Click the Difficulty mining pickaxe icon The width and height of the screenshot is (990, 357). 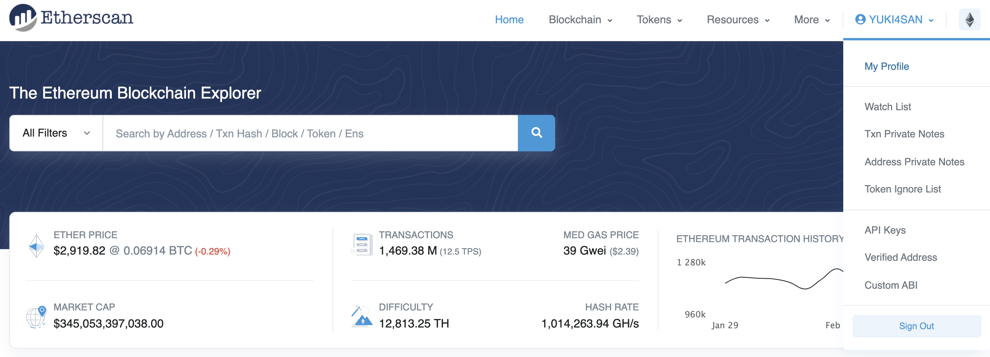tap(361, 317)
